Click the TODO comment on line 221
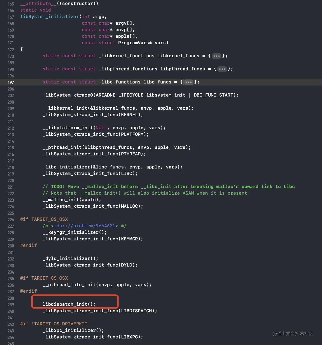Image resolution: width=322 pixels, height=345 pixels. [169, 187]
